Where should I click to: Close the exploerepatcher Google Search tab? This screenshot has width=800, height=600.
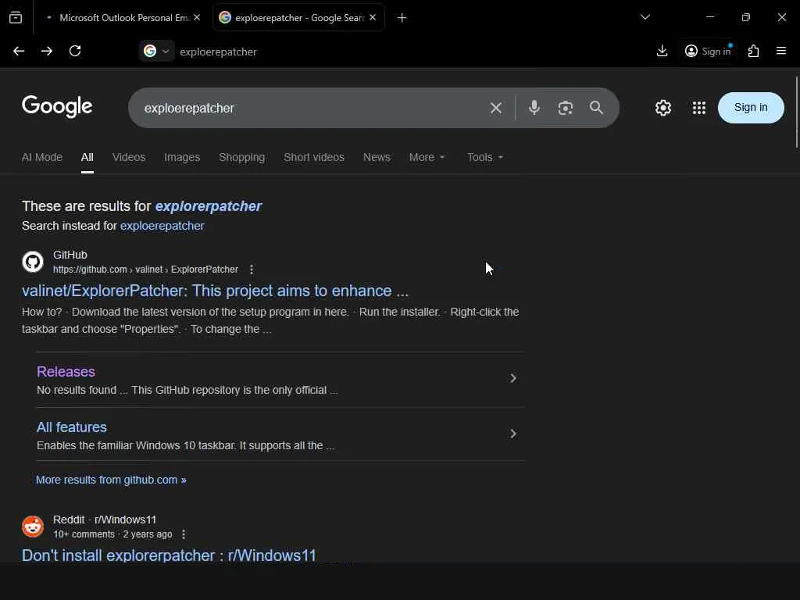(373, 17)
